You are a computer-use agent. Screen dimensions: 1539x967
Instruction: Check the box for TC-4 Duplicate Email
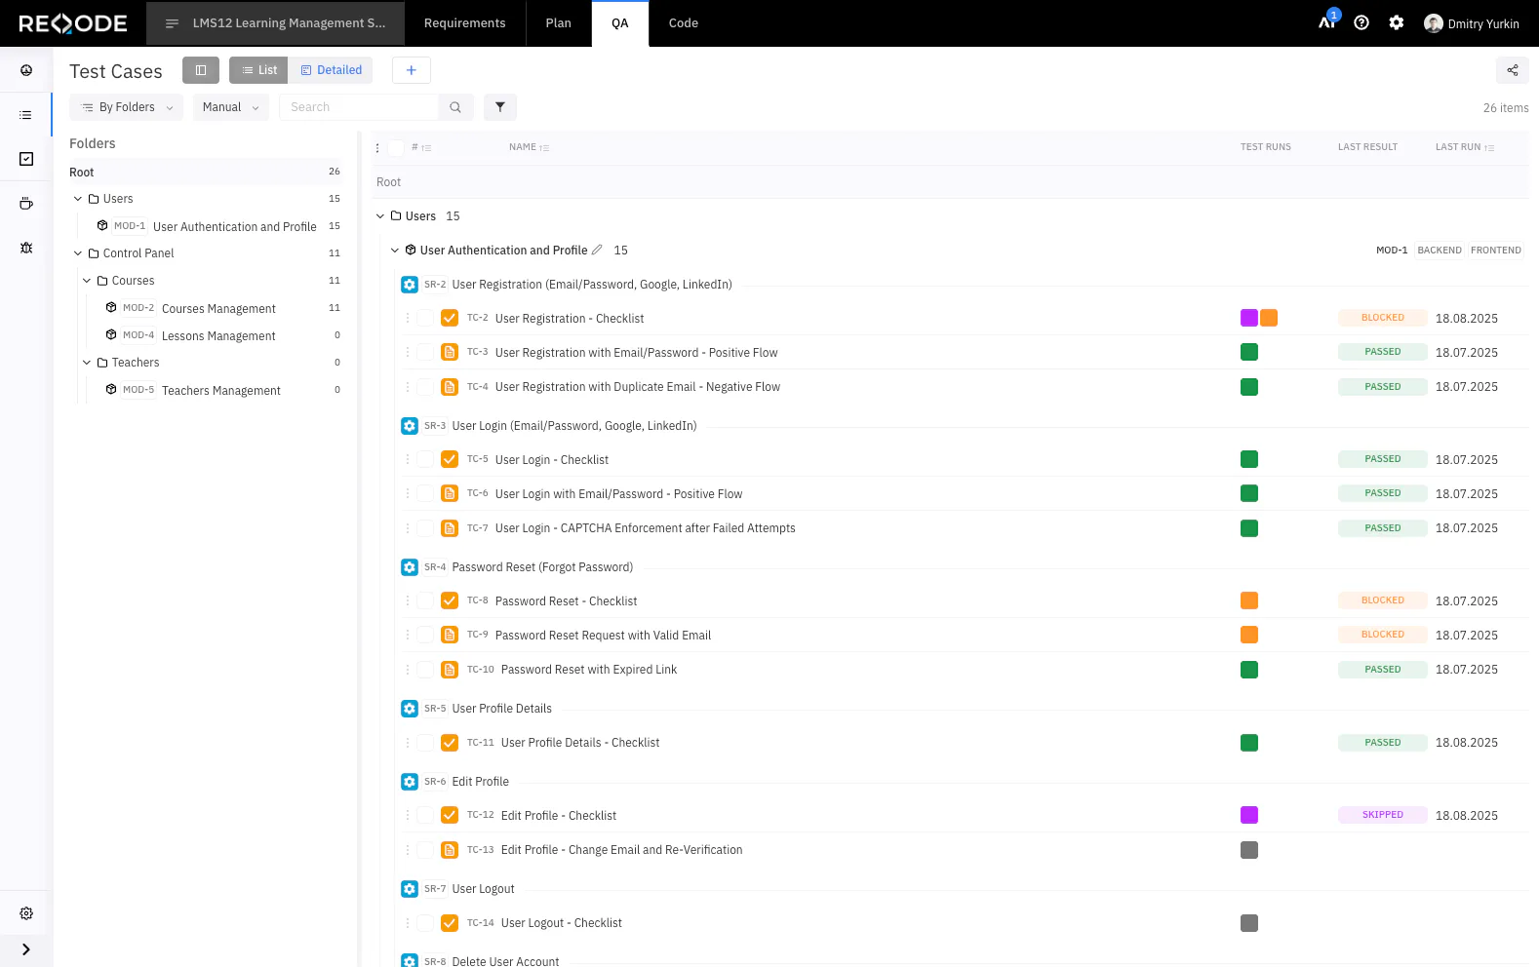click(425, 387)
